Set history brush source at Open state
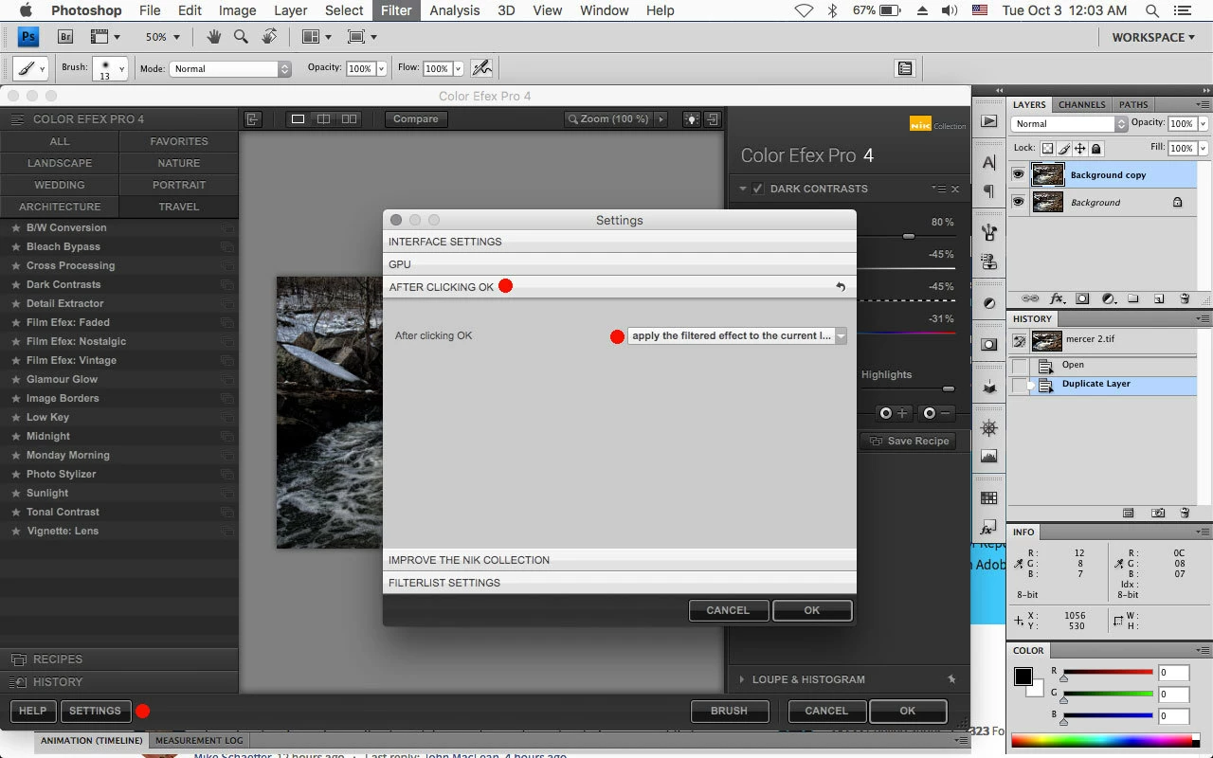The height and width of the screenshot is (758, 1213). click(1020, 366)
